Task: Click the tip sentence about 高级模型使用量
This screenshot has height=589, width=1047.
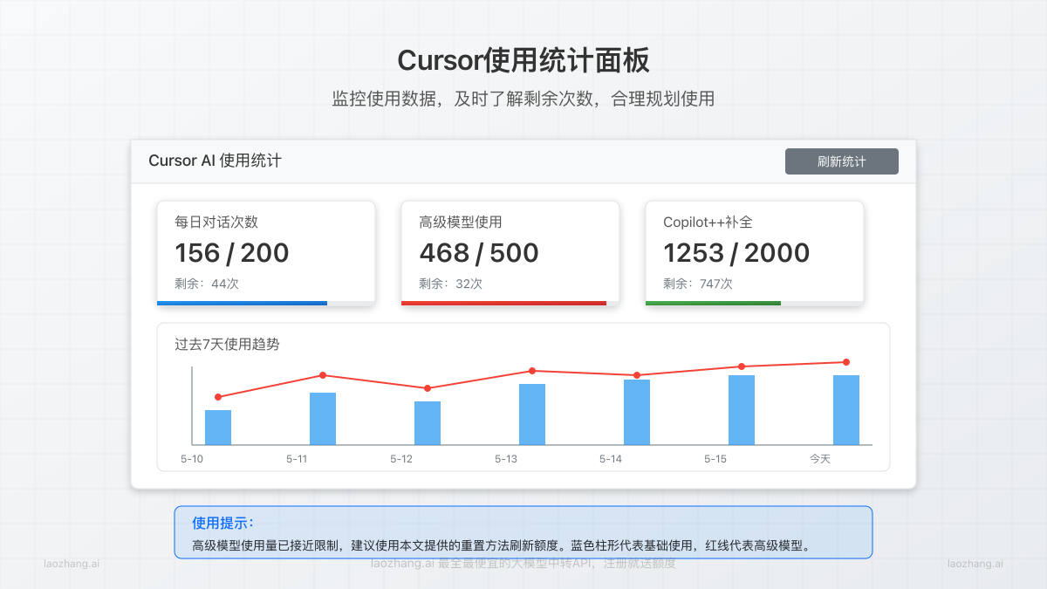Action: (502, 547)
